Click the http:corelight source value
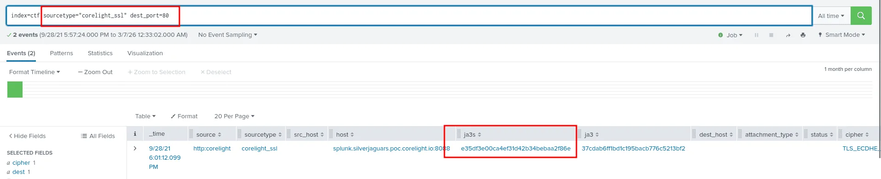Viewport: 881px width, 179px height. pyautogui.click(x=212, y=149)
